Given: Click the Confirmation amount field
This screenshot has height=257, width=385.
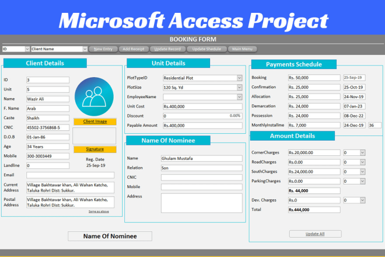Looking at the screenshot, I should pyautogui.click(x=314, y=87).
